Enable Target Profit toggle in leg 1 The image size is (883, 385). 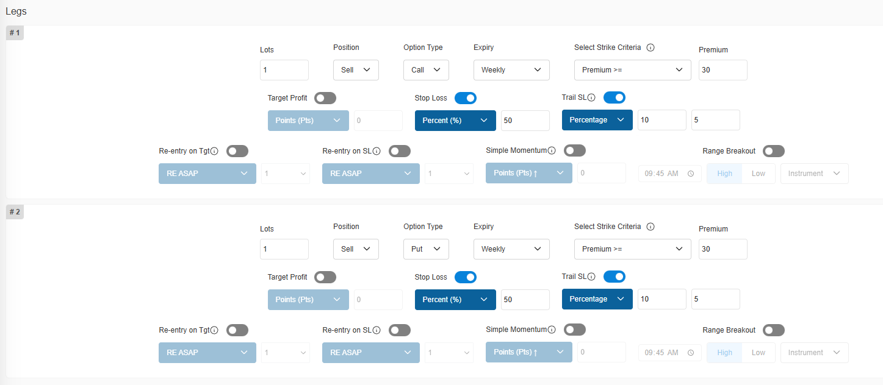coord(325,98)
